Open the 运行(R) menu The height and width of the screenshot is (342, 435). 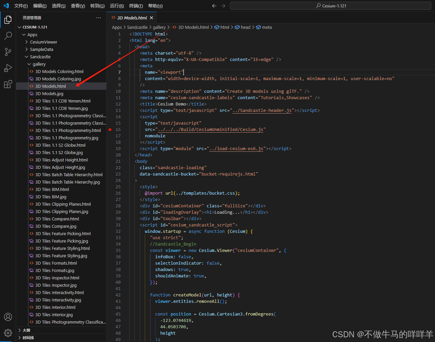[117, 6]
